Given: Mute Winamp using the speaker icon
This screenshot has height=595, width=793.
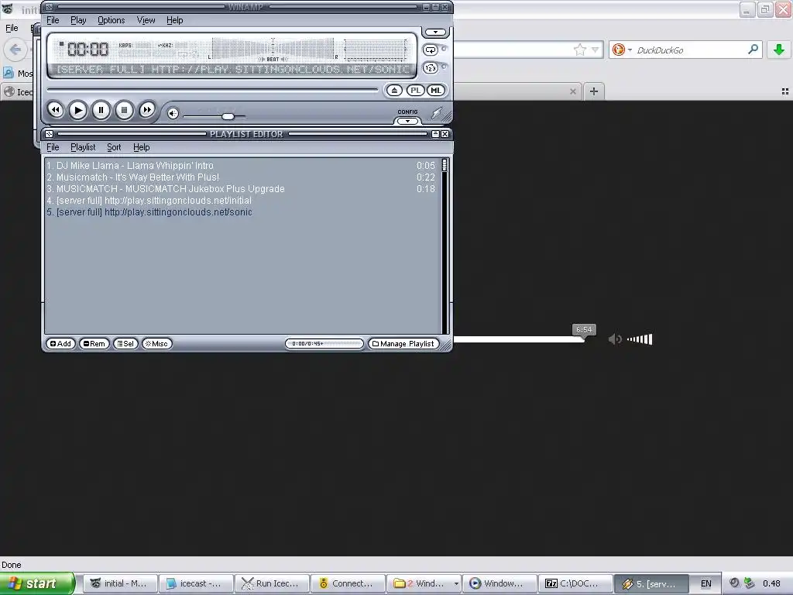Looking at the screenshot, I should (x=173, y=113).
